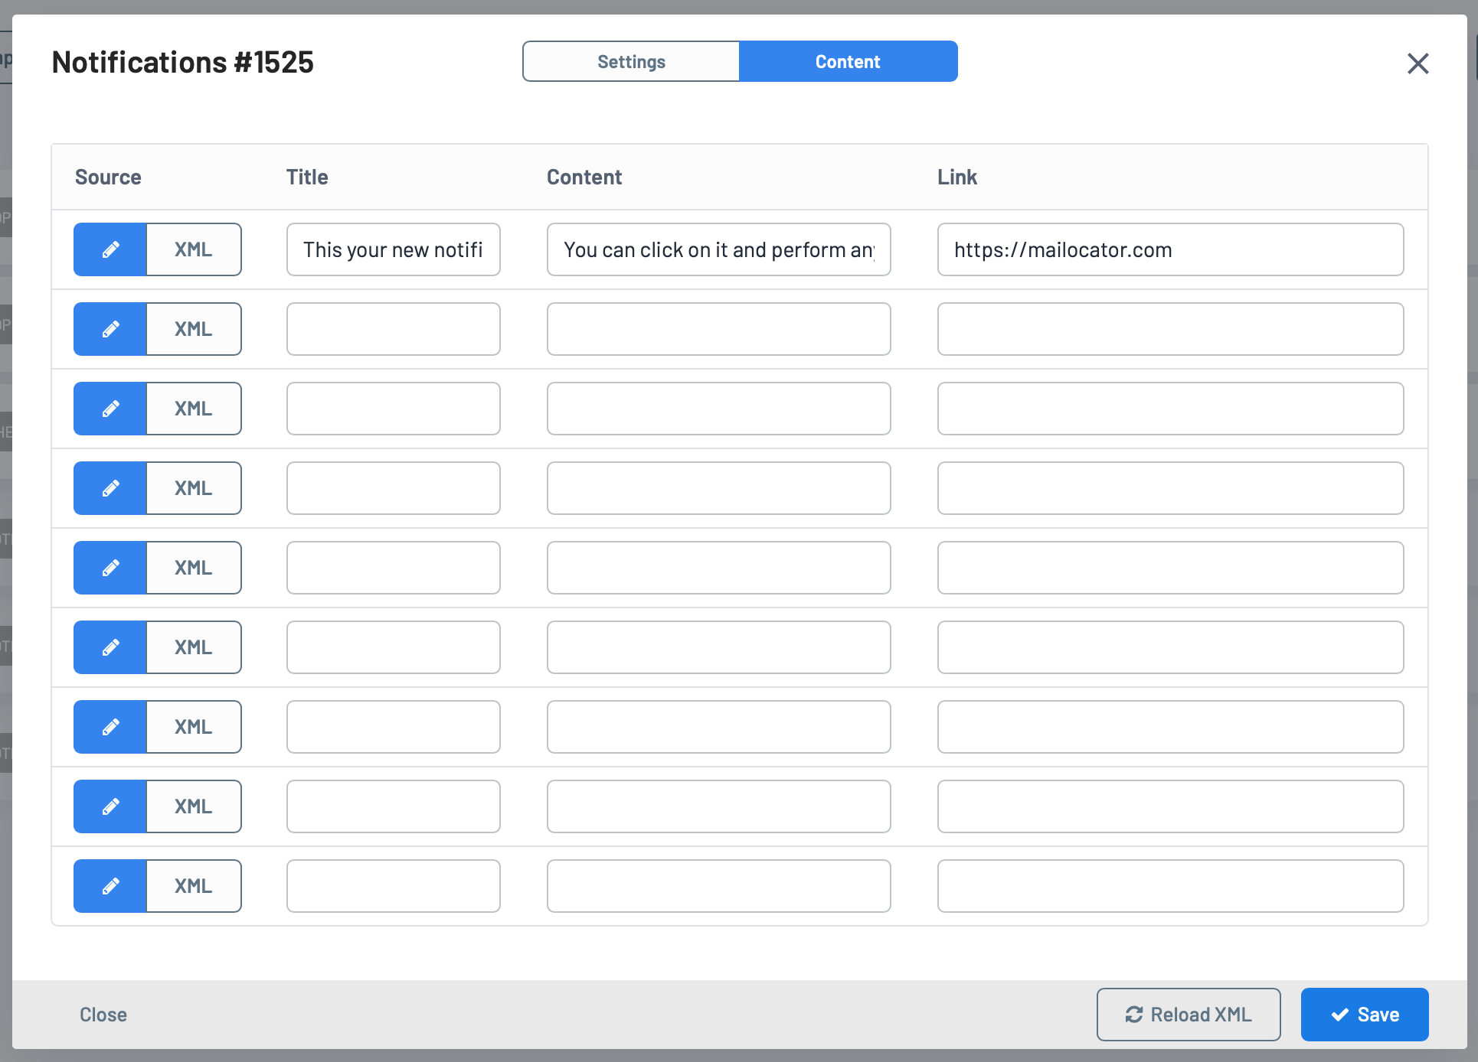This screenshot has width=1478, height=1062.
Task: Open the Content tab
Action: [x=848, y=61]
